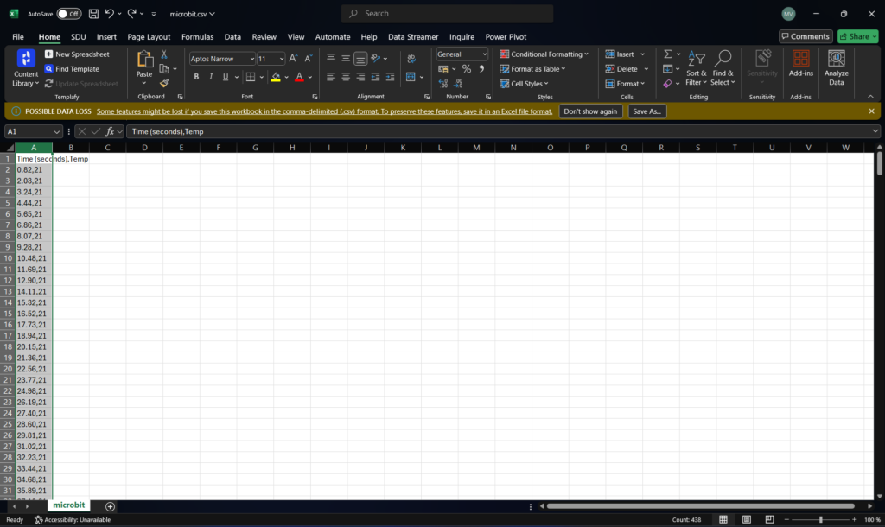The width and height of the screenshot is (885, 527).
Task: Collapse the ribbon chevron
Action: pyautogui.click(x=870, y=97)
